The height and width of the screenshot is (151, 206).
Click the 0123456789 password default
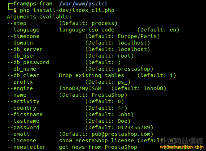point(134,127)
